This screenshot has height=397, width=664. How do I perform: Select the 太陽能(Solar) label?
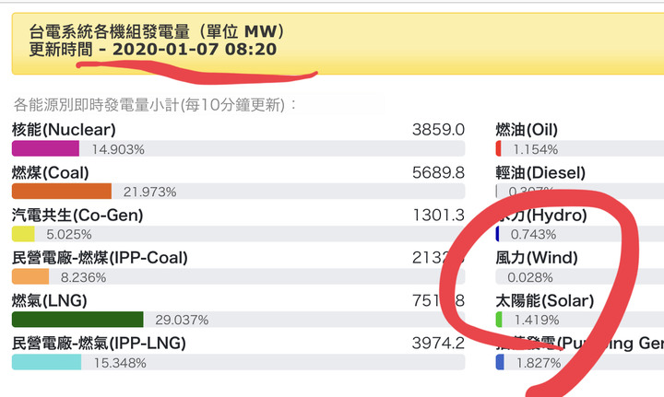545,300
